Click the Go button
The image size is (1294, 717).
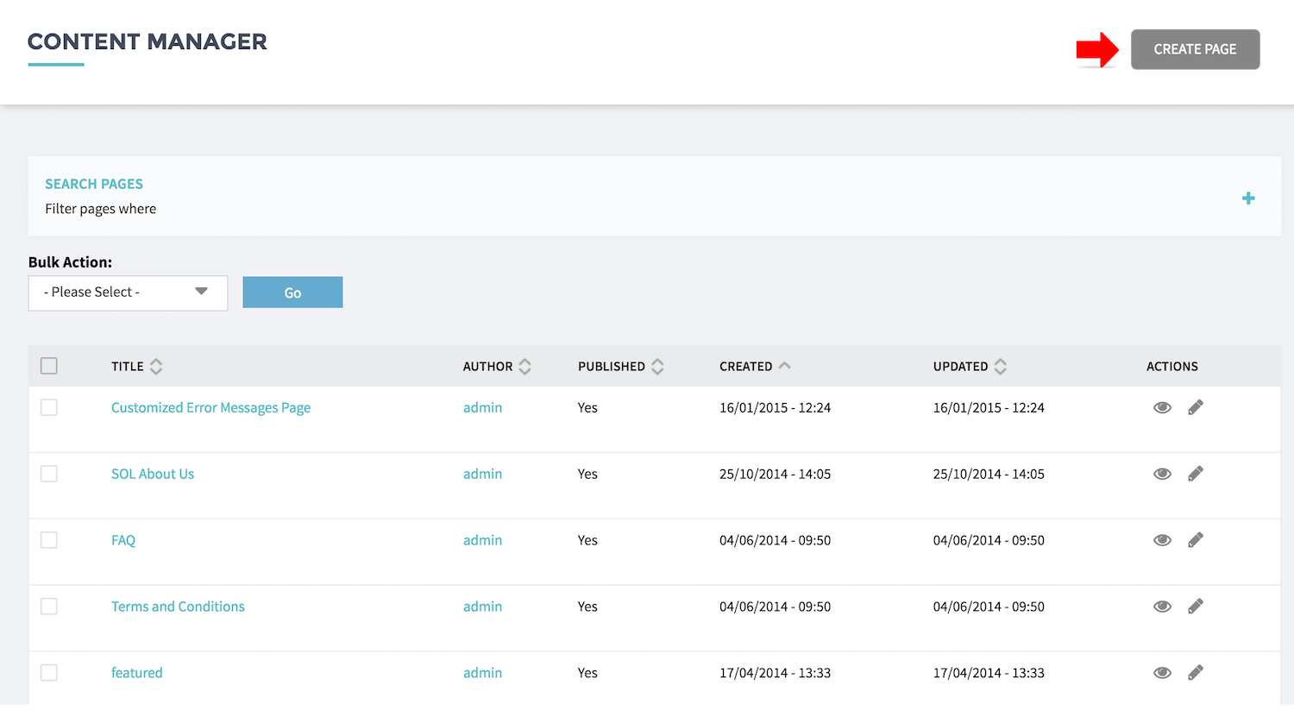pyautogui.click(x=292, y=292)
